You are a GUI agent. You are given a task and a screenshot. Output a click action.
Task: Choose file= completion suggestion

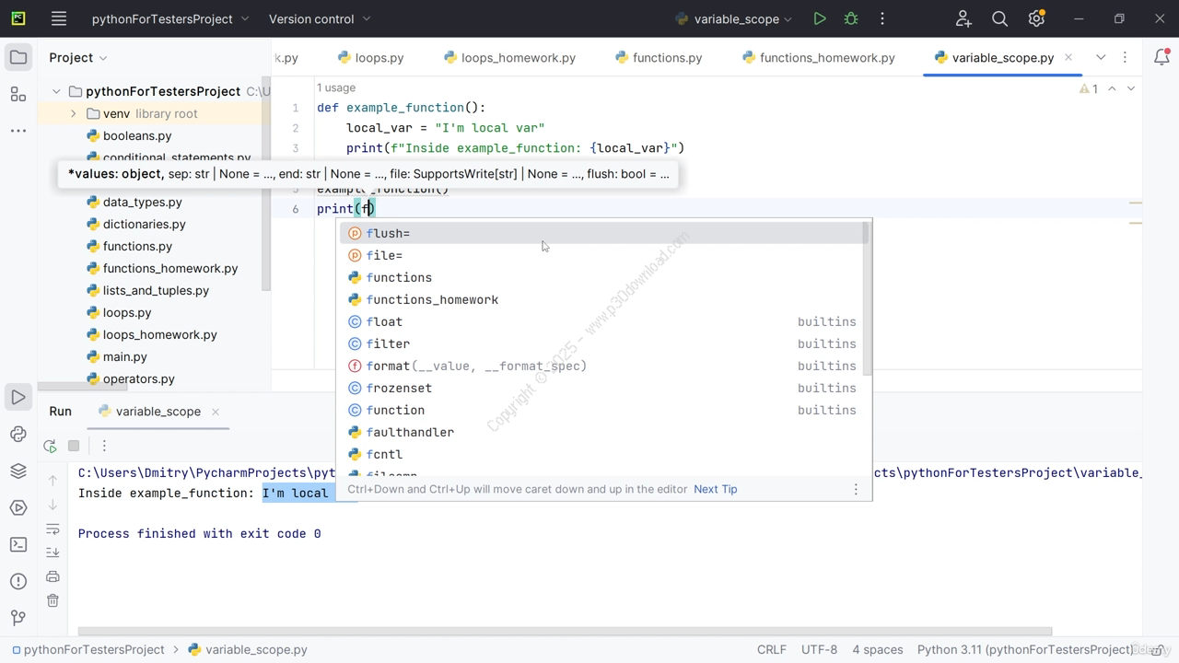pos(603,255)
